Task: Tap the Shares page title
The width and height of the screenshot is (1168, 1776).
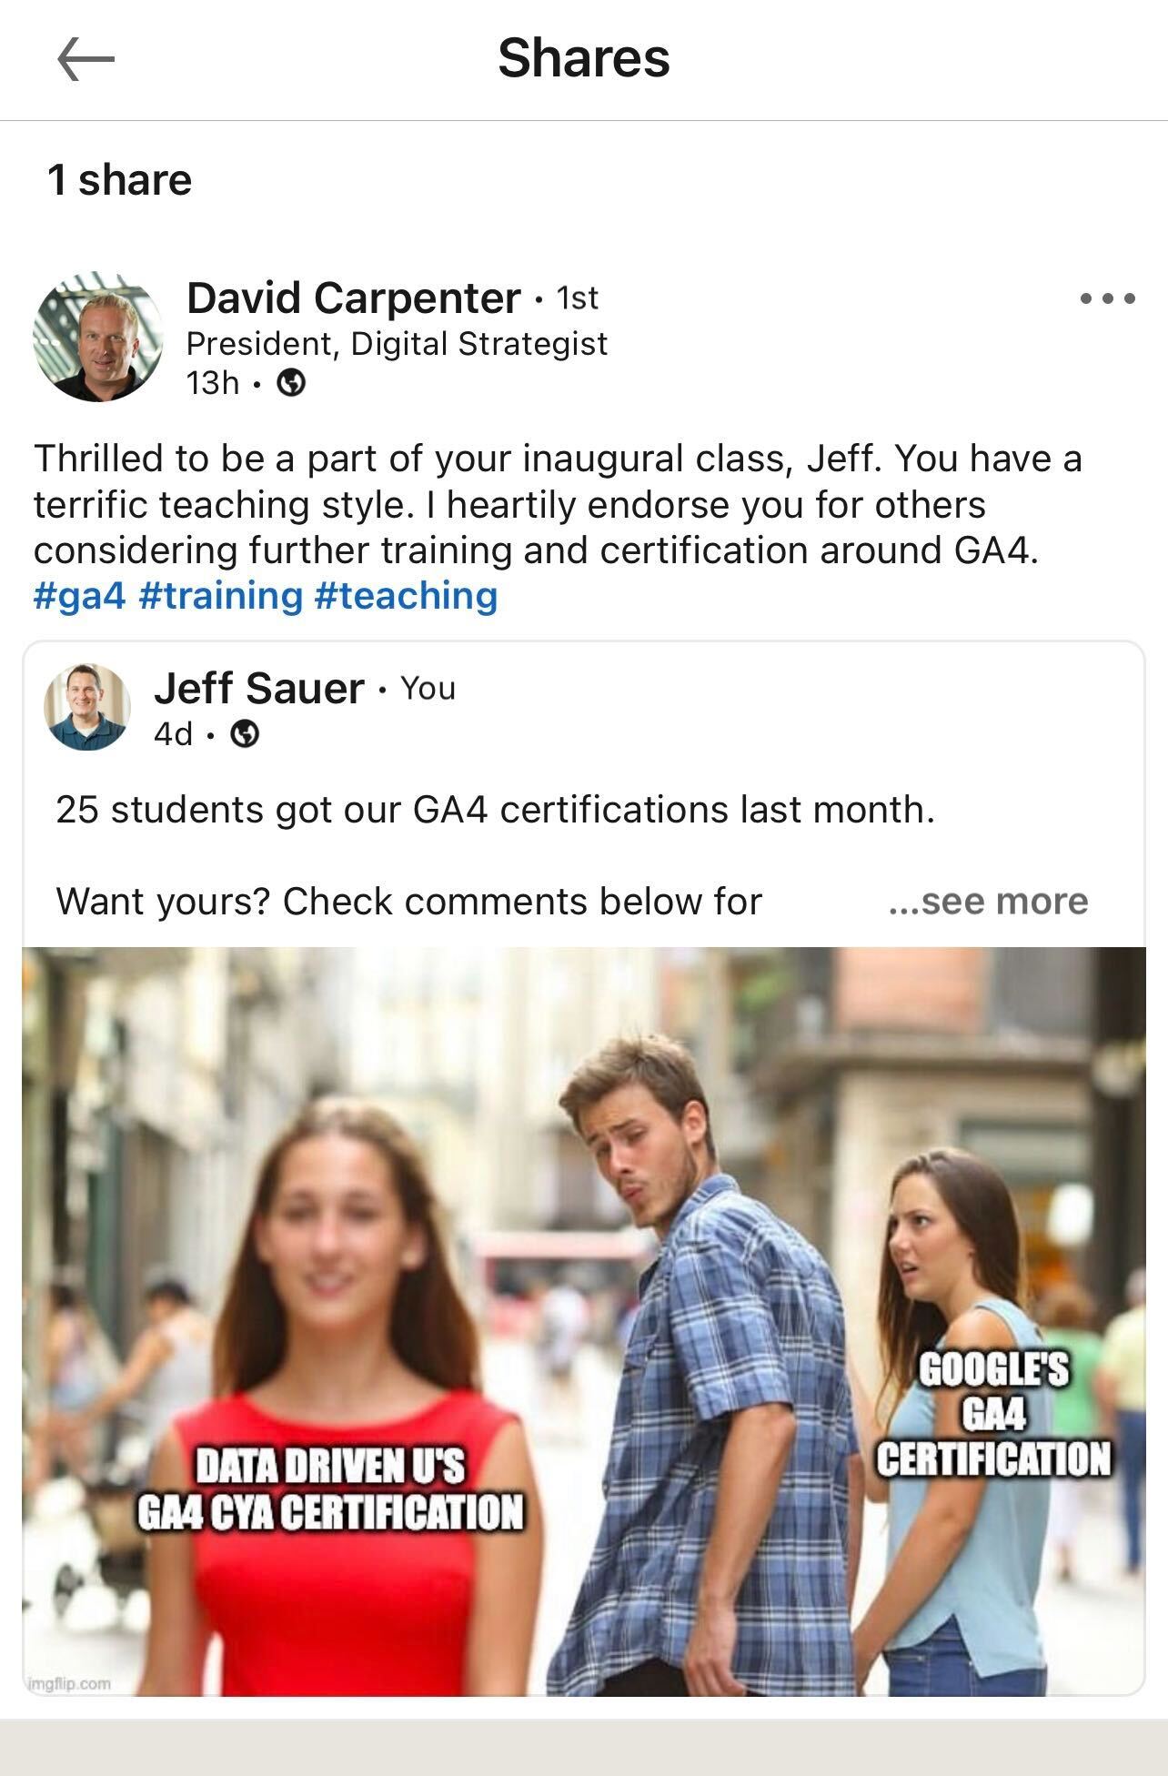Action: coord(584,58)
